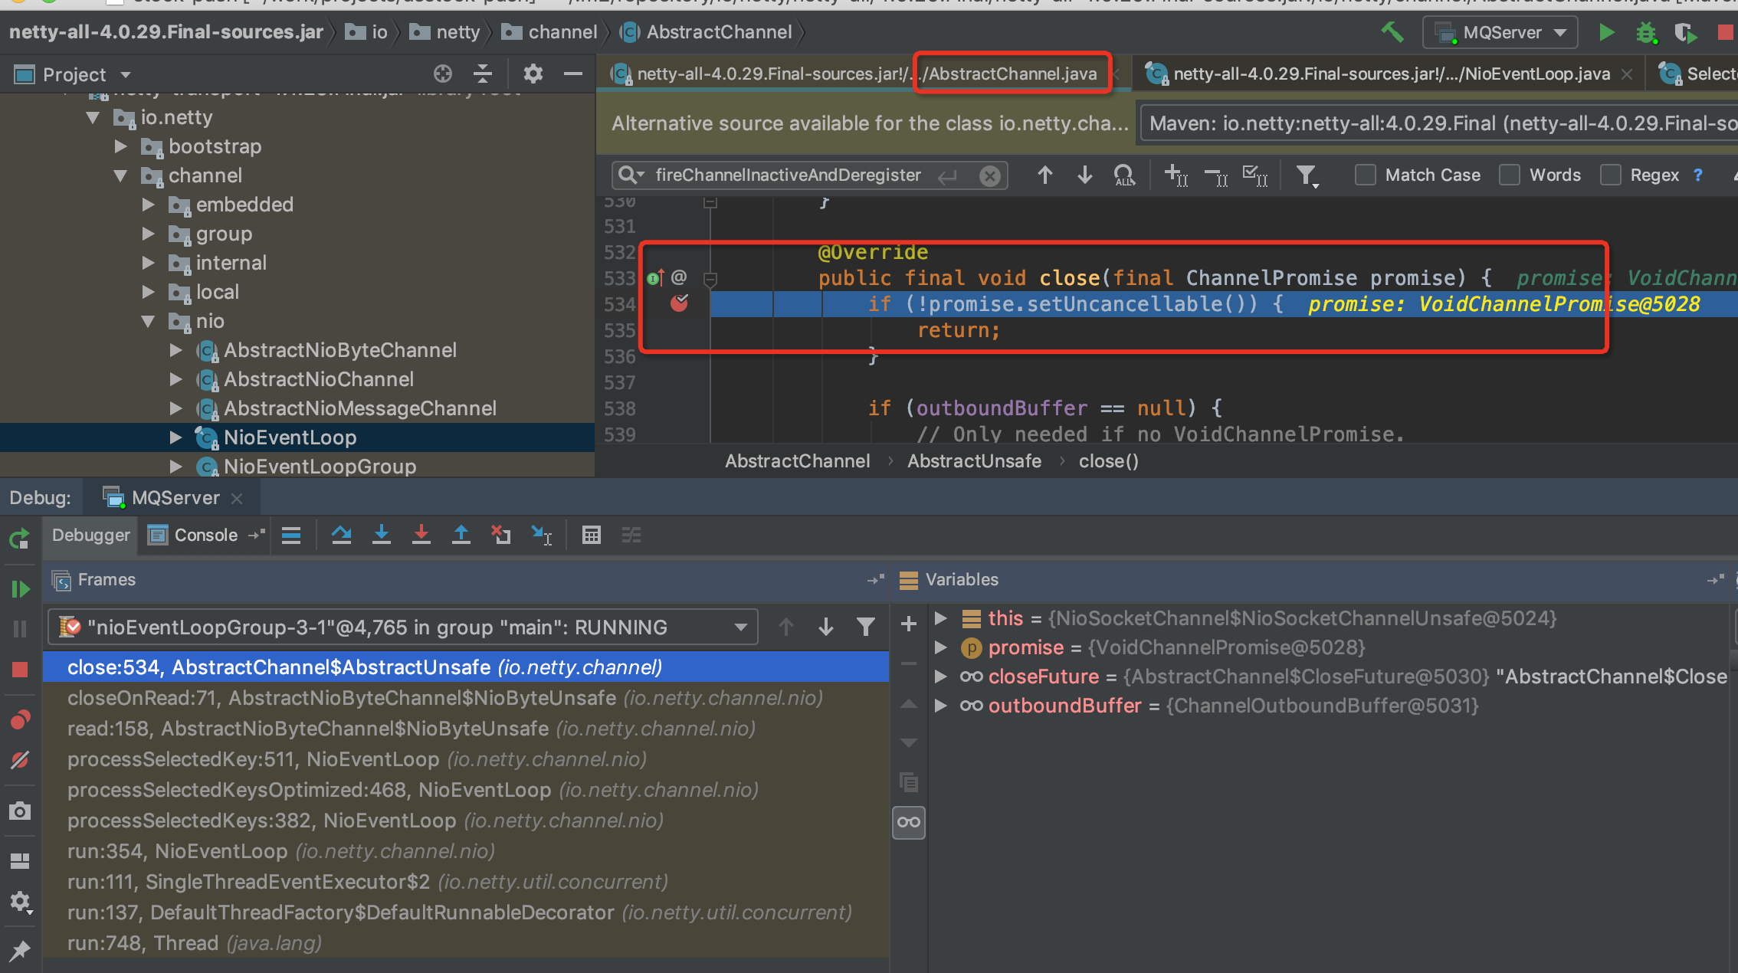Viewport: 1738px width, 973px height.
Task: Click the Step Into debugger icon
Action: 381,535
